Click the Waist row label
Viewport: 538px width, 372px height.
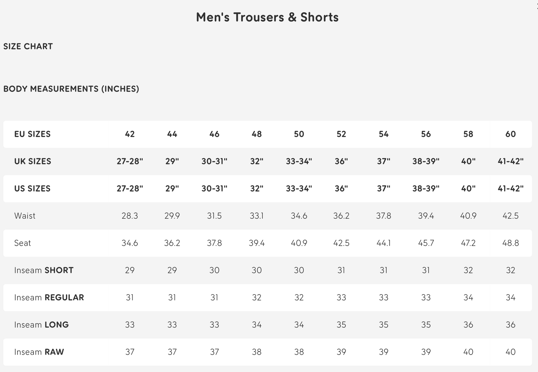[x=25, y=216]
